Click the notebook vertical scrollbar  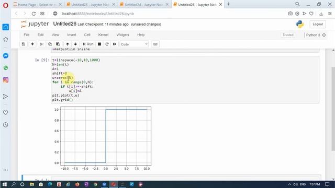[x=333, y=109]
